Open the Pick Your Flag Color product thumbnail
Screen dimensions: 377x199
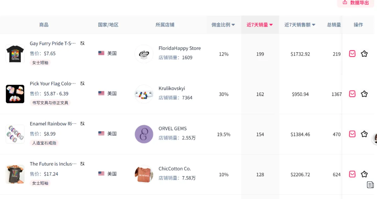15,94
